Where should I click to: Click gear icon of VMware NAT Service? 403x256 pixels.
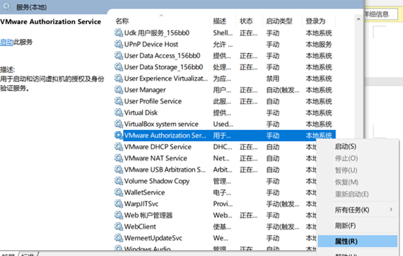[x=118, y=158]
